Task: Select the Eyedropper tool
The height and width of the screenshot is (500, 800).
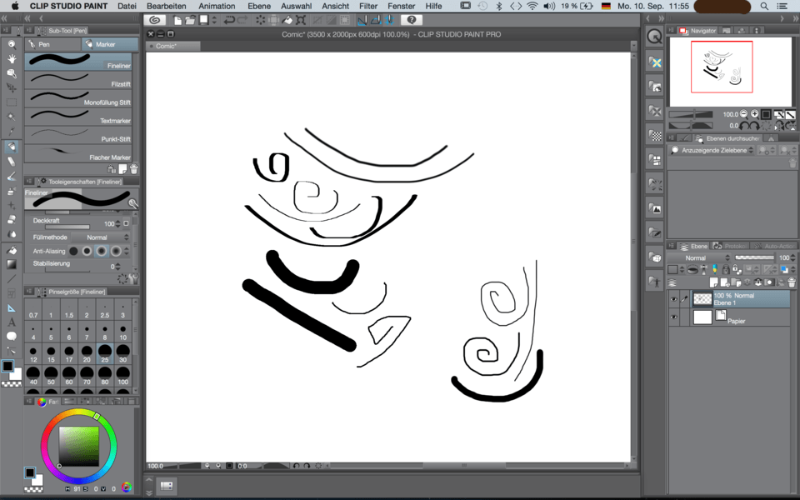Action: (x=12, y=131)
